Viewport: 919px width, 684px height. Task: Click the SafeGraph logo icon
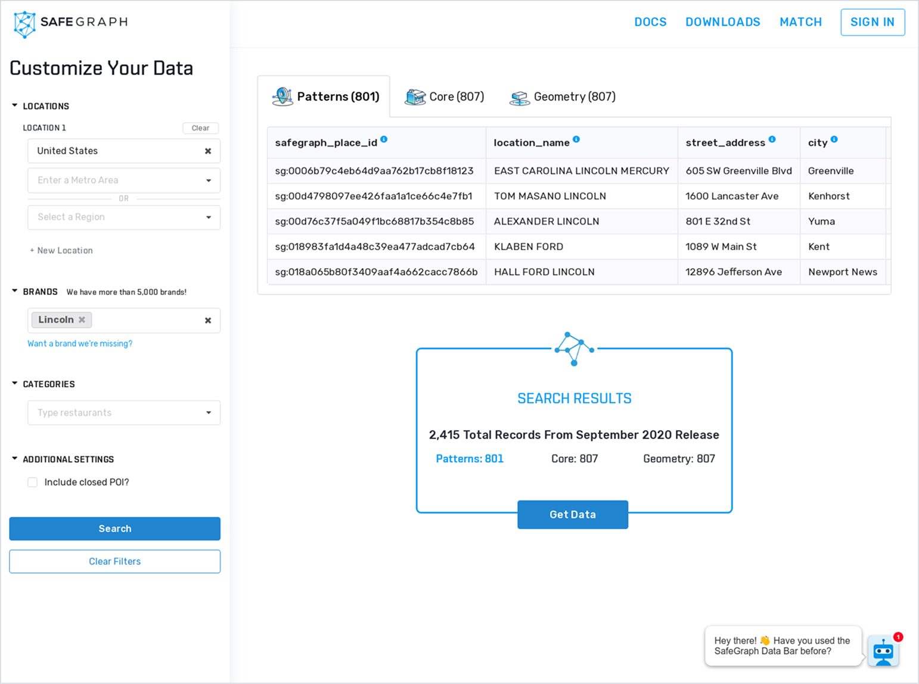24,24
